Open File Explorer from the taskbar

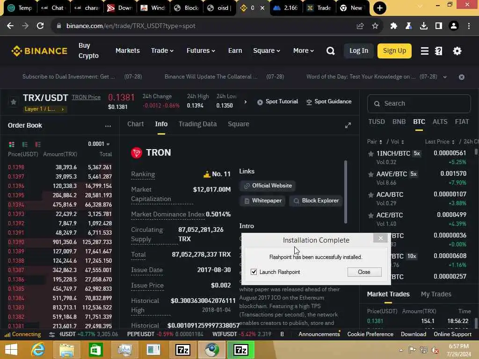[x=66, y=350]
